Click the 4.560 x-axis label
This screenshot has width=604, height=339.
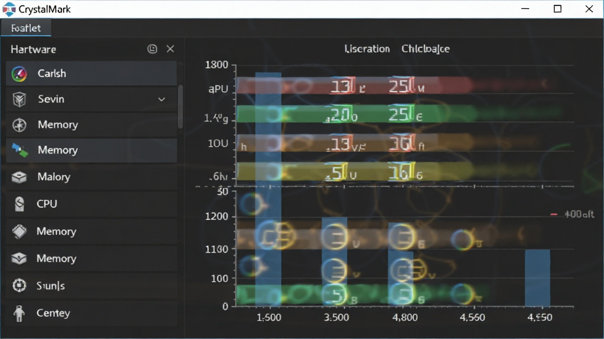[472, 317]
